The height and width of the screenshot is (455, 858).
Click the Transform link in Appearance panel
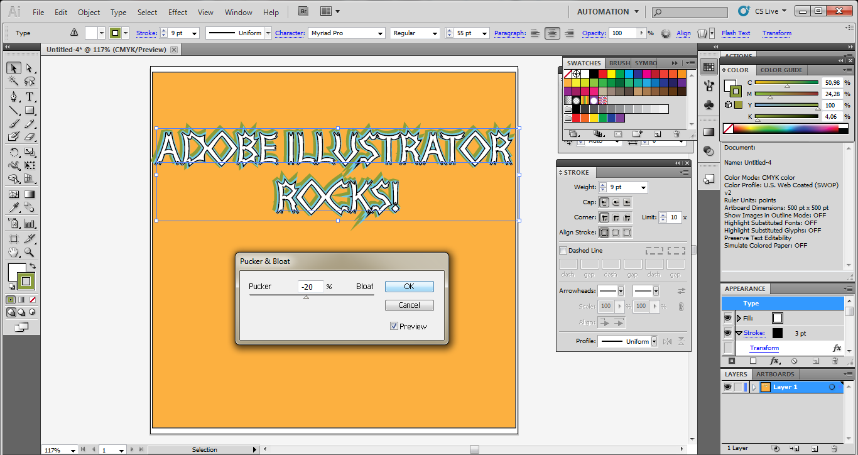pos(764,348)
